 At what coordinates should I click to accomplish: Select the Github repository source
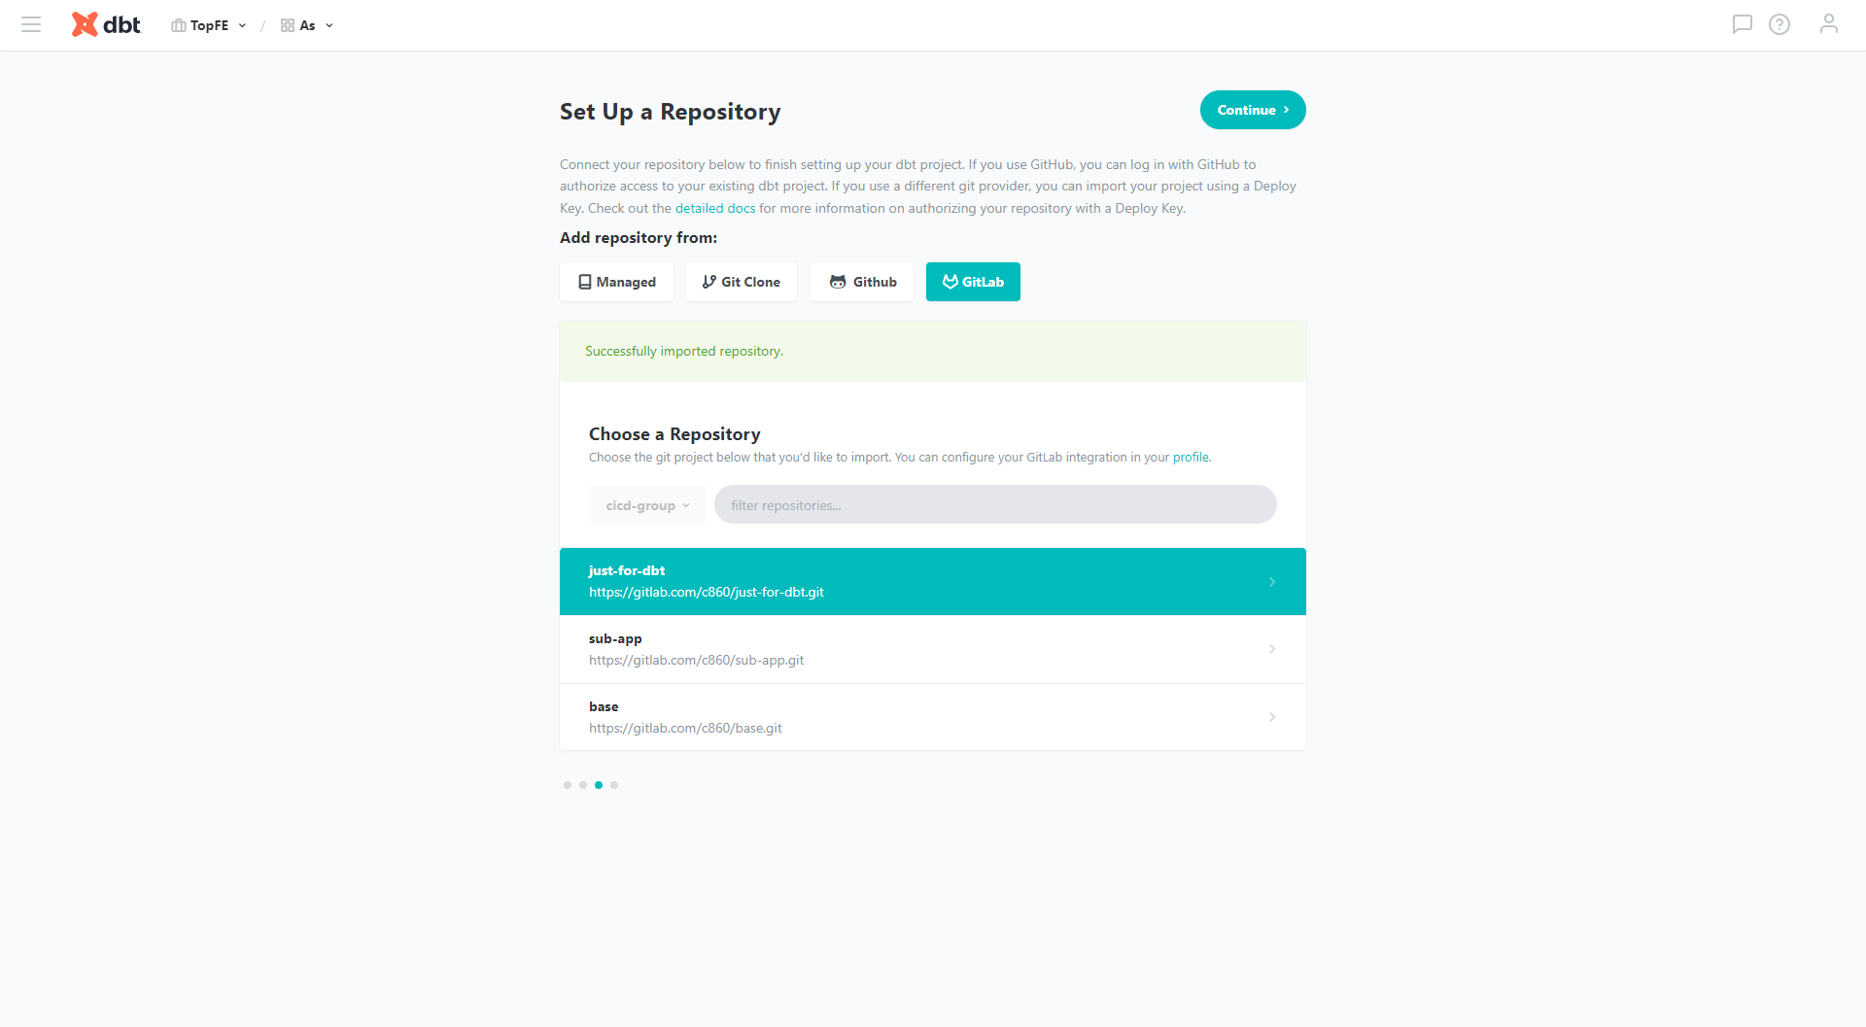point(862,282)
